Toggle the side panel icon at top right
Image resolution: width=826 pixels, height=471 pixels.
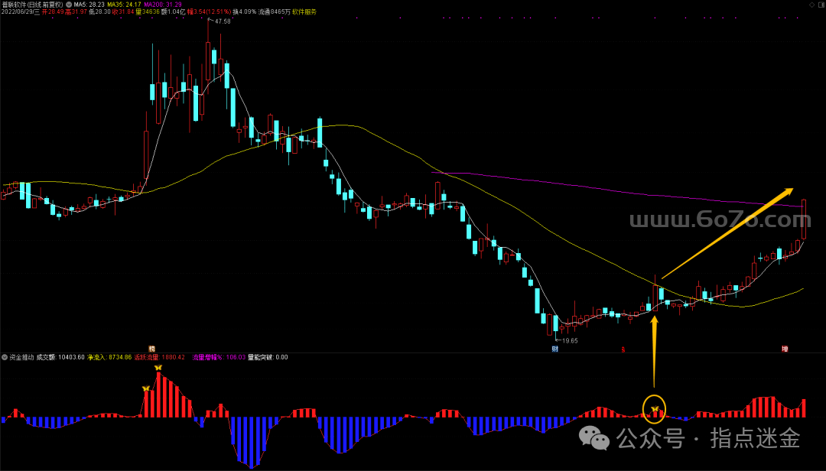[x=820, y=5]
